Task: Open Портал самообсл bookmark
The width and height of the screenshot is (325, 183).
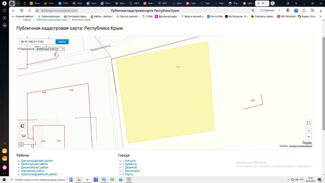Action: 128,16
